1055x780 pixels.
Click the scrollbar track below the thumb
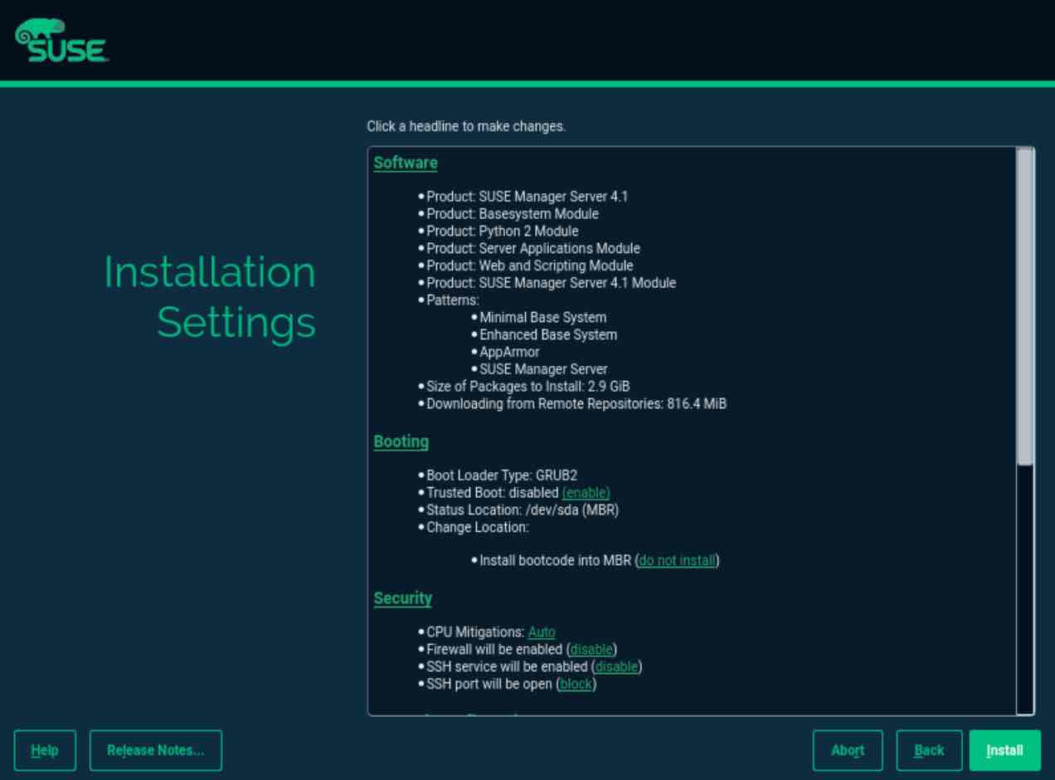tap(1025, 589)
